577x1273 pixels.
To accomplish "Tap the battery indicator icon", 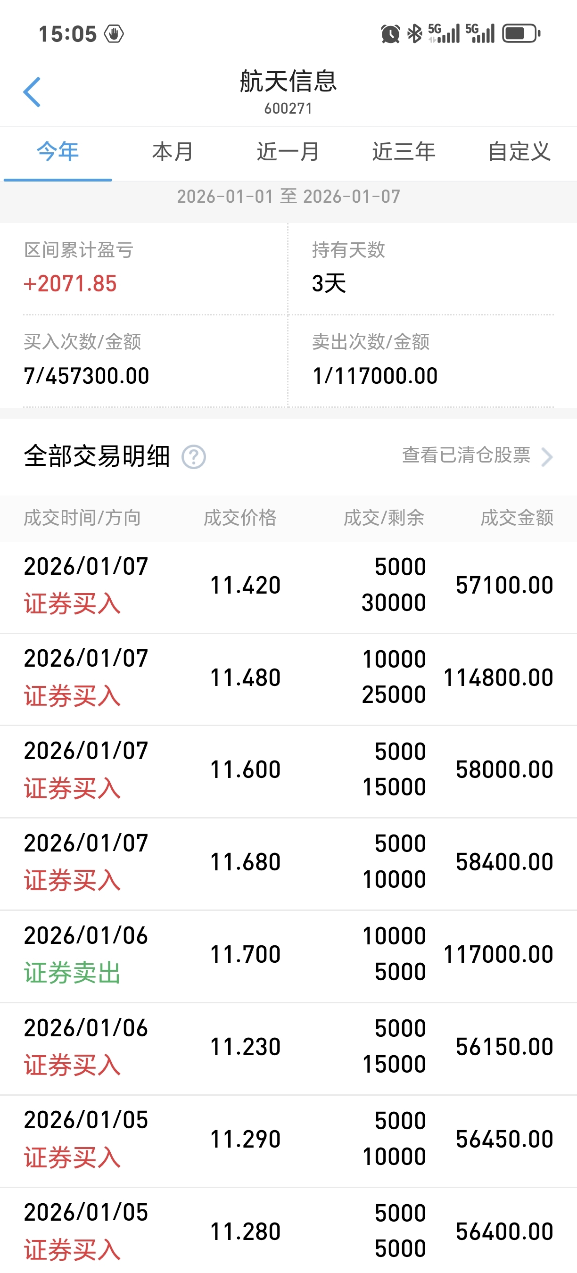I will pos(521,33).
